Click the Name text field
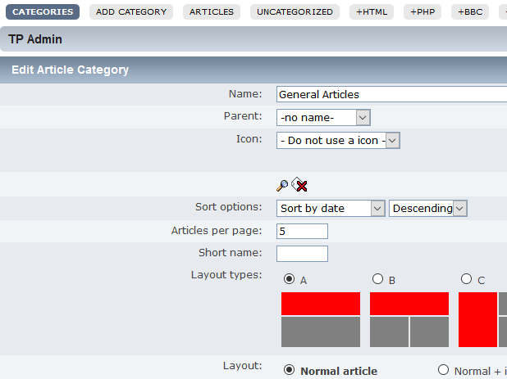The image size is (507, 379). pos(392,95)
